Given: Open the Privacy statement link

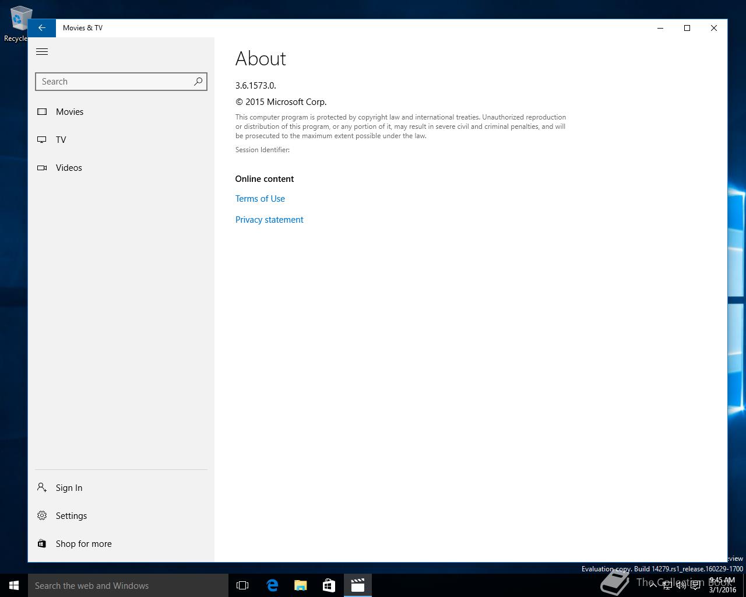Looking at the screenshot, I should point(269,220).
